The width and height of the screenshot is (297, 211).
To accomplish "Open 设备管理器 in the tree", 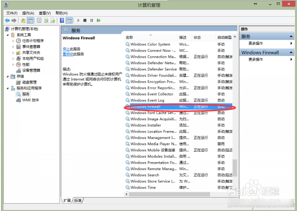I will [x=31, y=71].
